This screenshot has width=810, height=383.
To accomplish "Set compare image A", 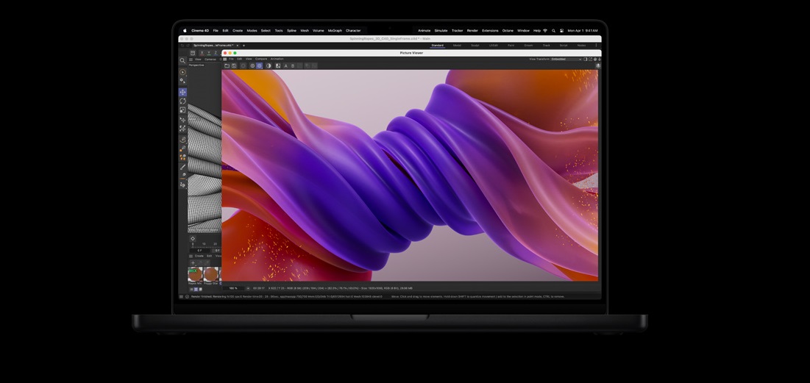I will [x=285, y=65].
